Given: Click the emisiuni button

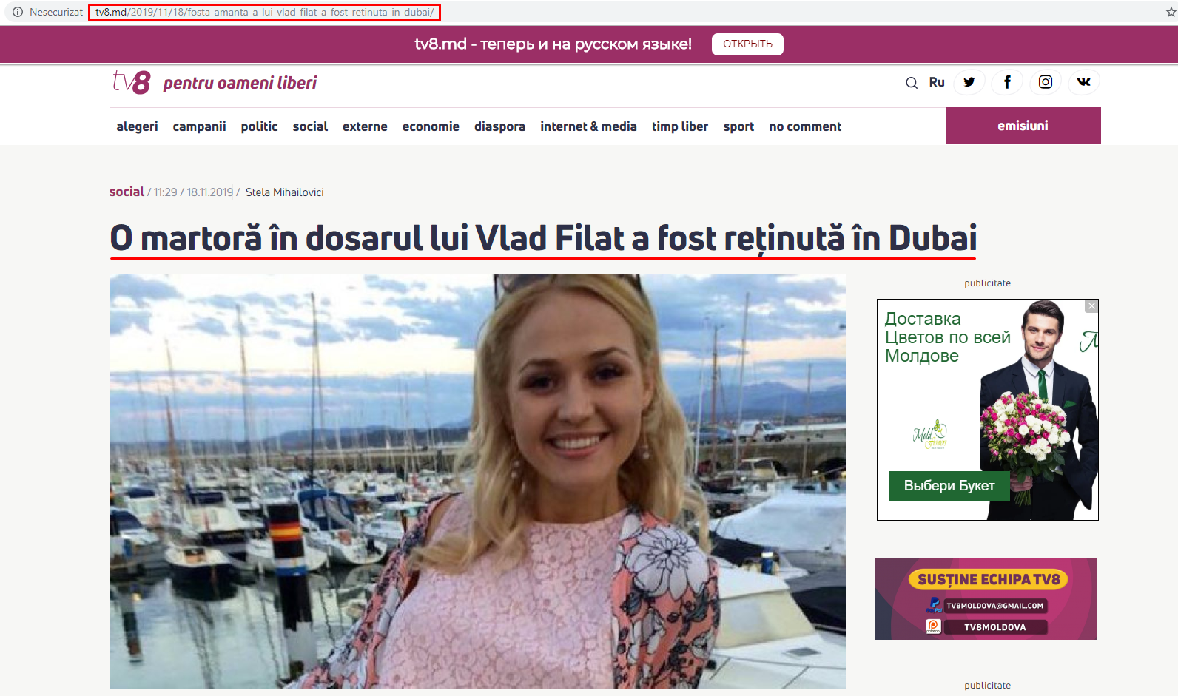Looking at the screenshot, I should pos(1023,126).
